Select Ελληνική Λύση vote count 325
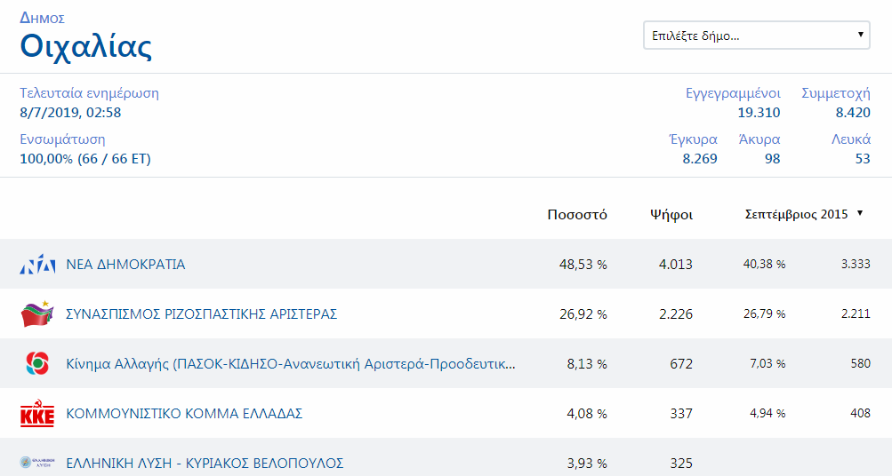Image resolution: width=892 pixels, height=476 pixels. pos(681,463)
